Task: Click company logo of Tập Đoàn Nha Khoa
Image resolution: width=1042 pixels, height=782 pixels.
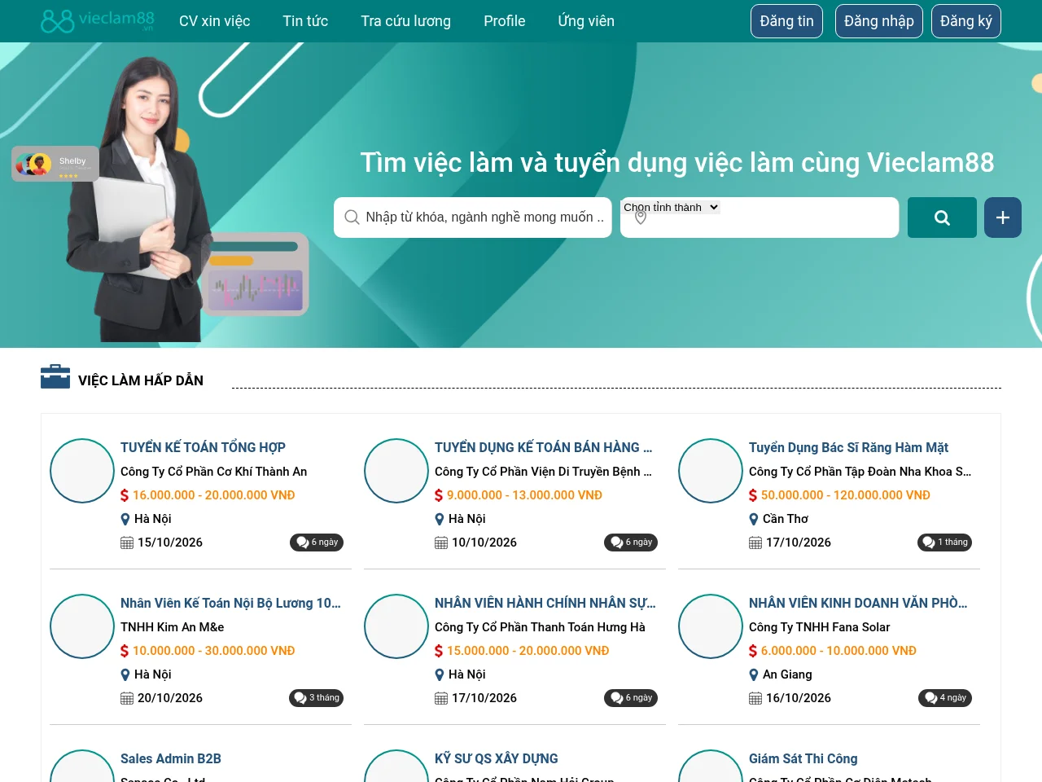Action: tap(711, 471)
